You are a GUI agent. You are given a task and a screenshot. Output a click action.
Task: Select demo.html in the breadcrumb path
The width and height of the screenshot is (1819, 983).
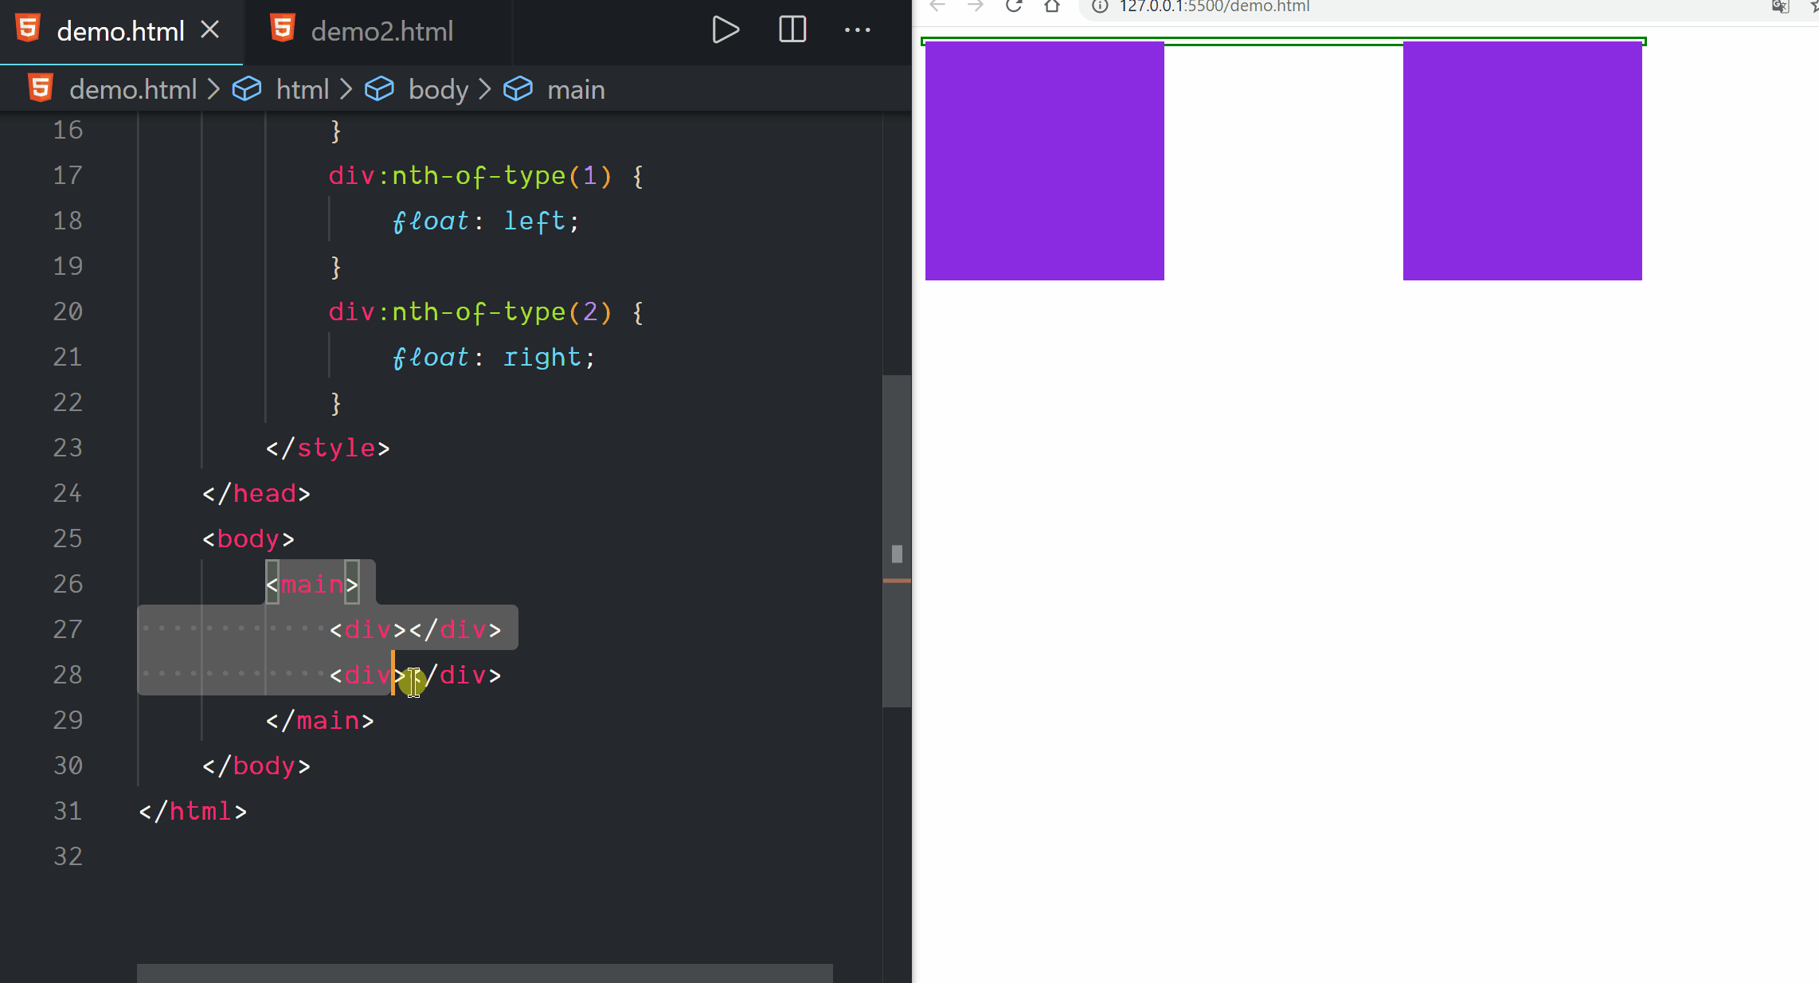[x=133, y=89]
